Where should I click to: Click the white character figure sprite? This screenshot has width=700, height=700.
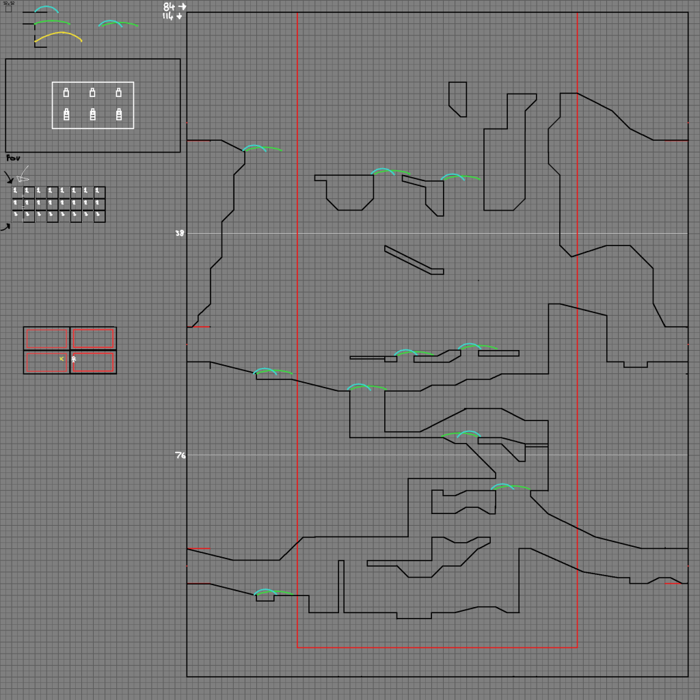pos(74,359)
